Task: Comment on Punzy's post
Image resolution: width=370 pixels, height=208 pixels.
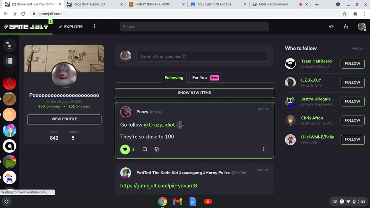Action: click(x=145, y=149)
